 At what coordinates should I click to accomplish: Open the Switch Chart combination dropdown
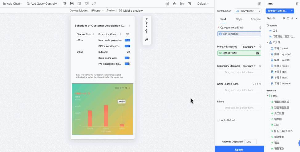click(x=248, y=11)
